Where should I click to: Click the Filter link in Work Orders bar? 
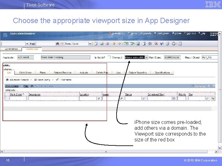(26, 86)
